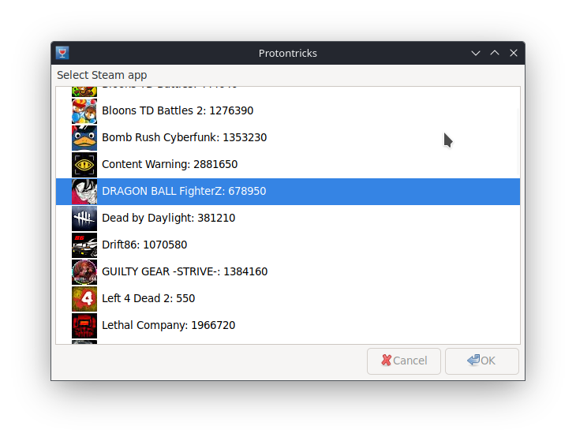Cancel the app selection dialog

(404, 361)
